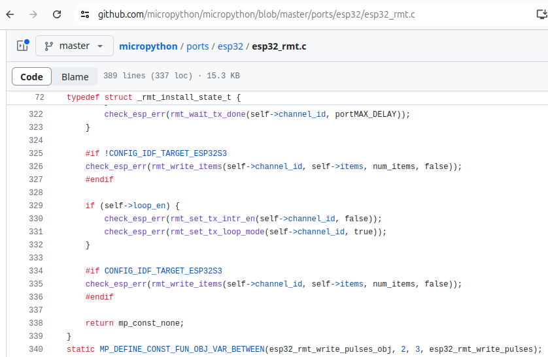Switch to the Code view tab
The height and width of the screenshot is (357, 548).
pyautogui.click(x=32, y=76)
